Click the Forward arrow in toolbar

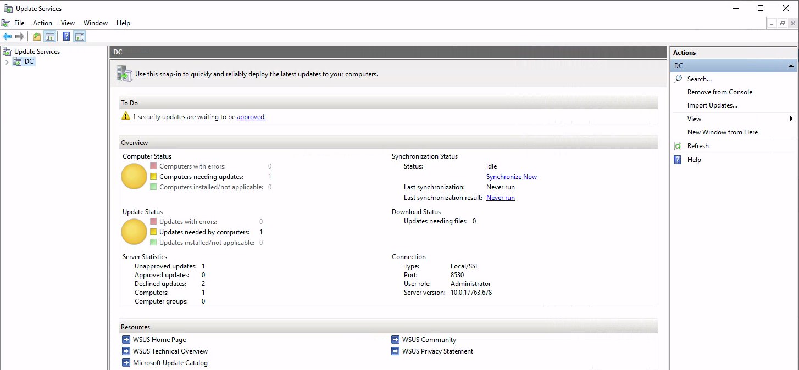tap(20, 37)
